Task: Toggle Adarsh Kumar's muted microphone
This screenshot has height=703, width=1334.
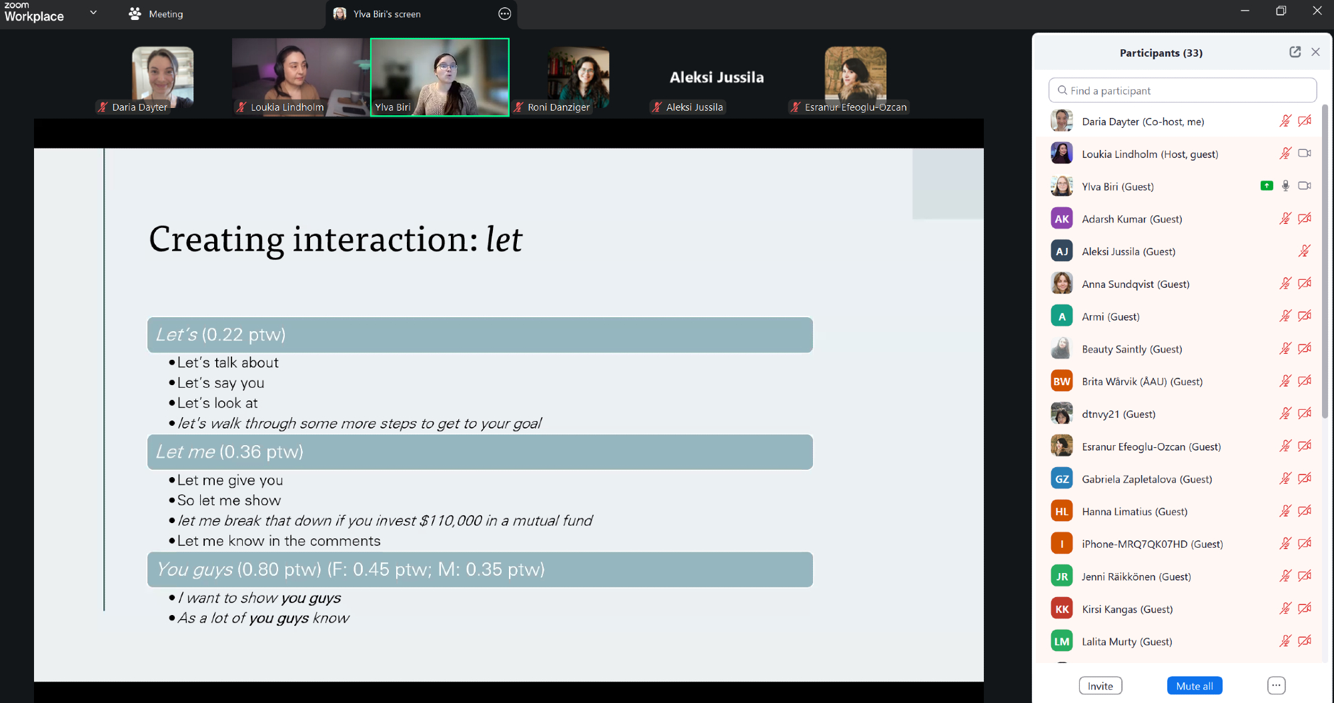Action: click(x=1285, y=219)
